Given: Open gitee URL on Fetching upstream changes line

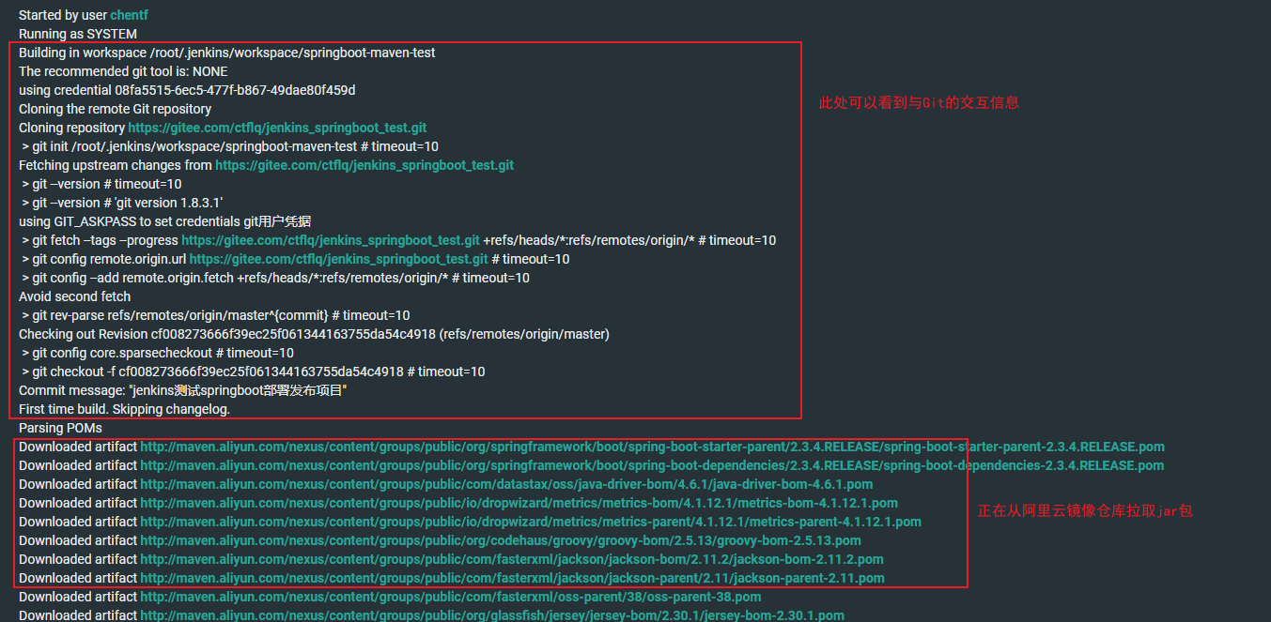Looking at the screenshot, I should tap(364, 165).
